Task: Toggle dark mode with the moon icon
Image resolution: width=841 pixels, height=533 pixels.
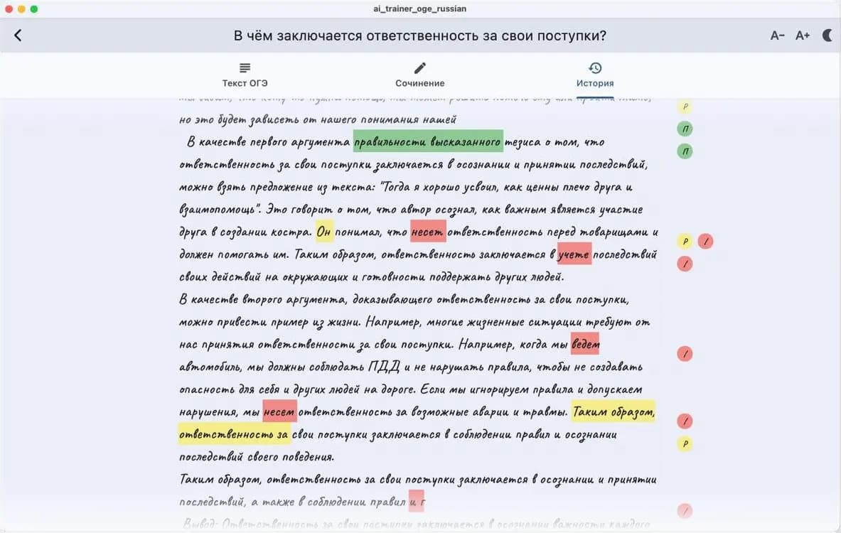Action: [827, 34]
